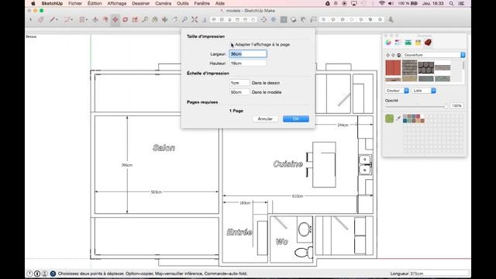Switch to the Iso standard view icon
The image size is (496, 279).
pyautogui.click(x=214, y=19)
